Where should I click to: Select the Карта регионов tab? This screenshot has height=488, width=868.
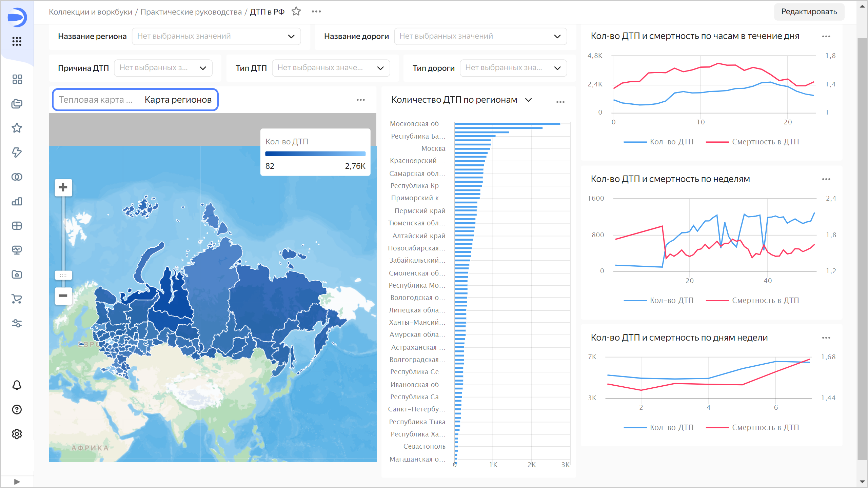178,100
